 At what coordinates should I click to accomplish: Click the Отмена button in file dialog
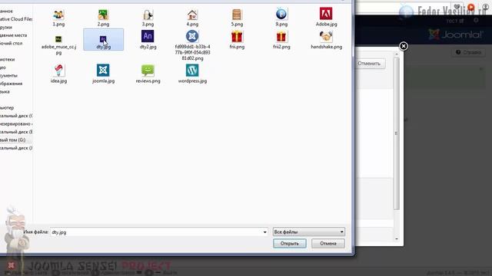(328, 244)
